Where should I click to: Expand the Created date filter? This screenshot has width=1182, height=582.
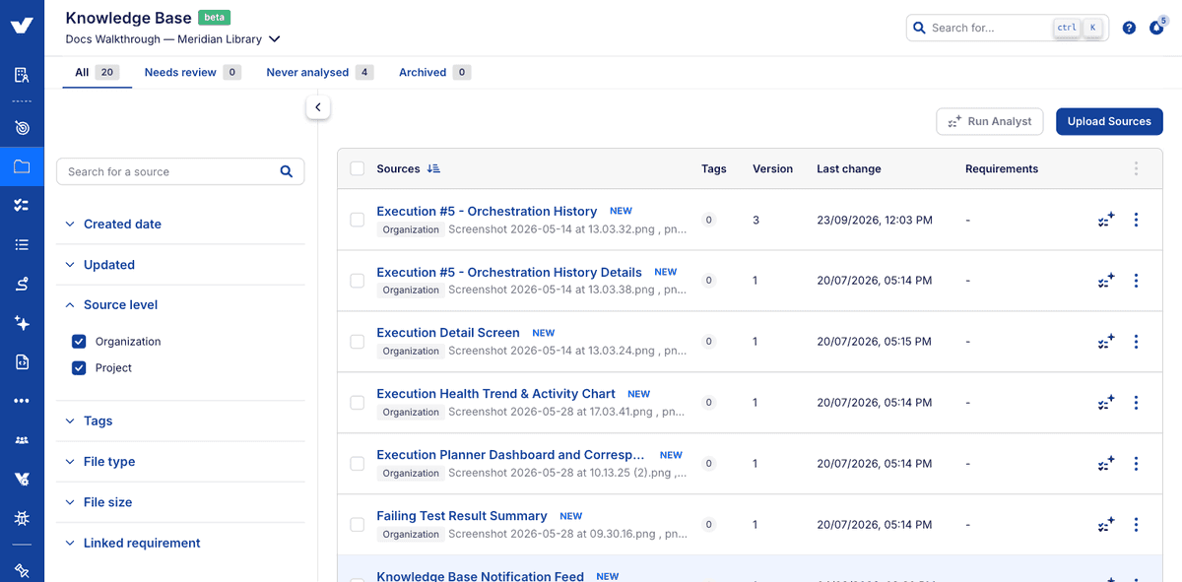coord(180,224)
